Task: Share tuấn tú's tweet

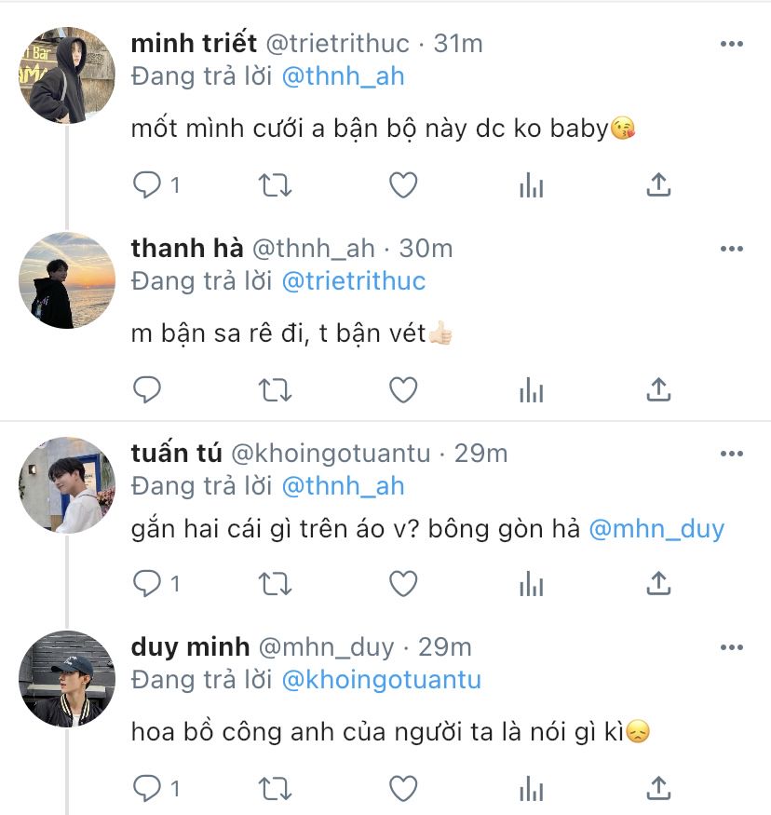Action: [658, 584]
